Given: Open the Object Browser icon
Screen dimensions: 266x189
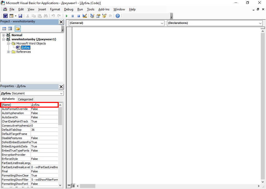Looking at the screenshot, I should [104, 16].
